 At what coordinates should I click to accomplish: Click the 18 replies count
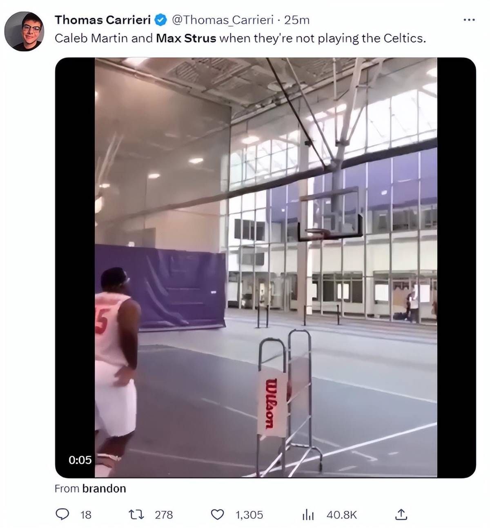[86, 515]
